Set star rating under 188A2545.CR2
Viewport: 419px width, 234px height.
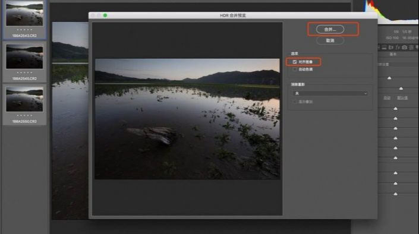pos(24,72)
